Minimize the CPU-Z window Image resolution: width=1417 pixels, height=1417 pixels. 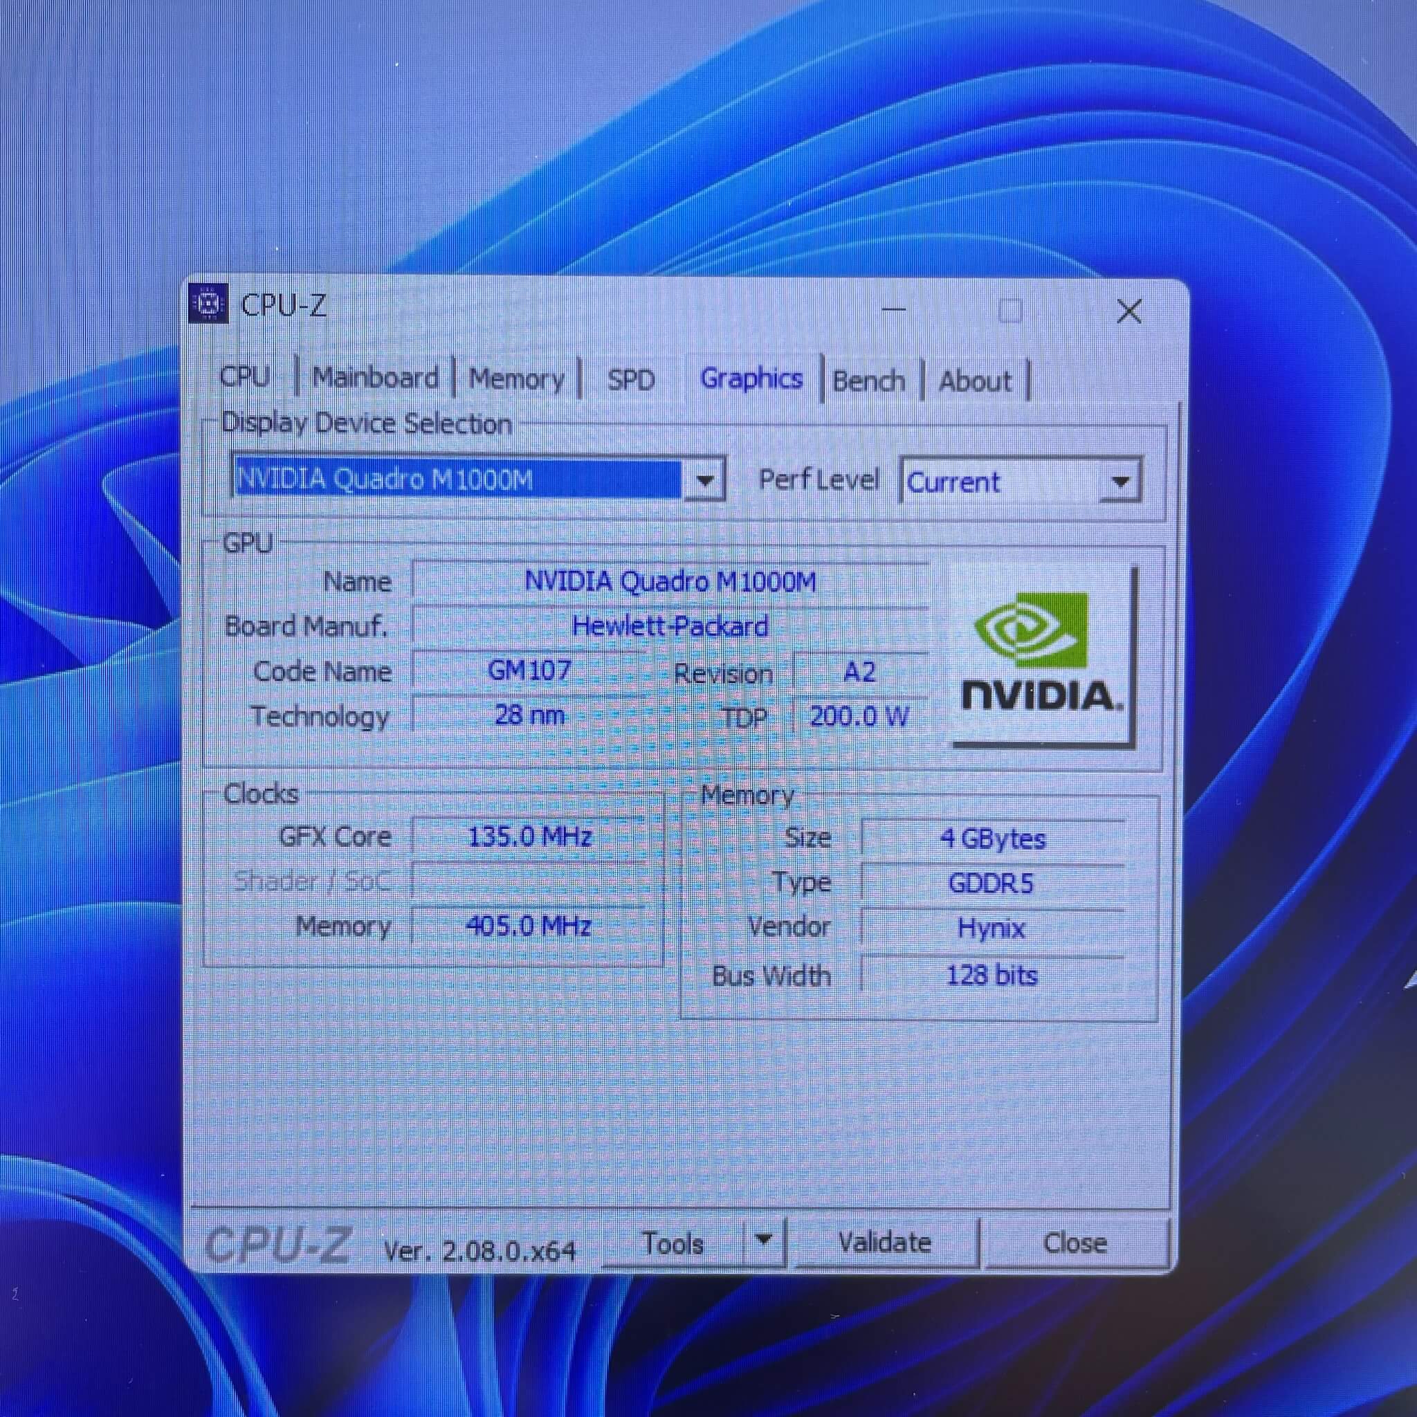pyautogui.click(x=893, y=309)
